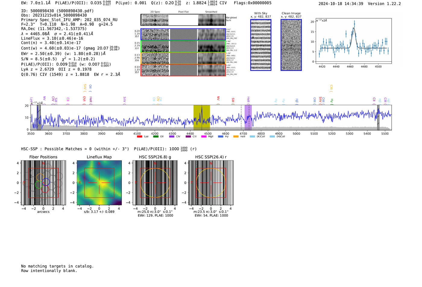Click the 's/b: 3.17 +/- 0.089' caption
Image resolution: width=422 pixels, height=287 pixels.
(99, 212)
